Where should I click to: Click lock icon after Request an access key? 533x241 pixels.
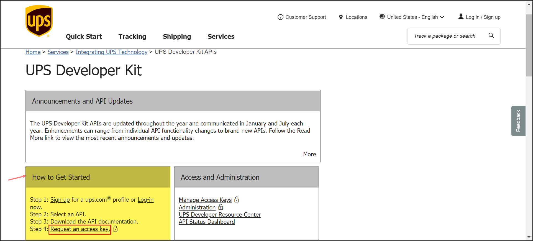click(x=115, y=229)
